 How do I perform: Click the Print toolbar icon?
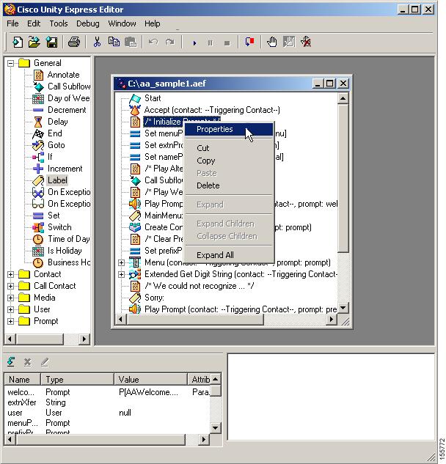[x=74, y=42]
